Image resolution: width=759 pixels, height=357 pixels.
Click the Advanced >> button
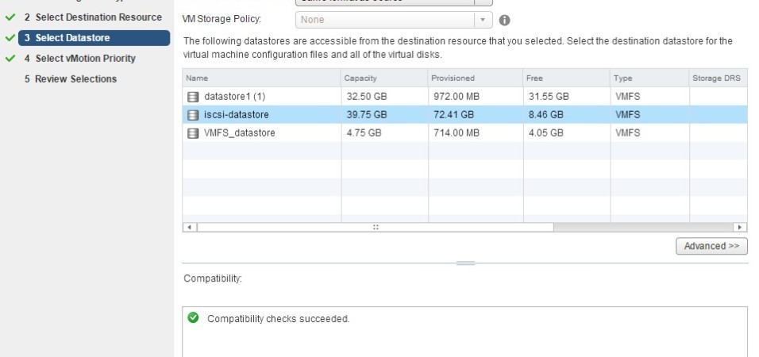711,246
